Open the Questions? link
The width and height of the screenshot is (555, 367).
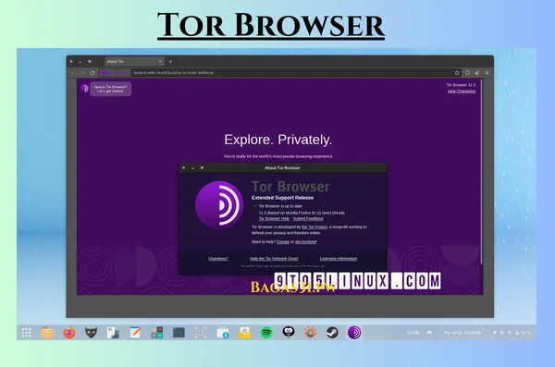tap(218, 259)
